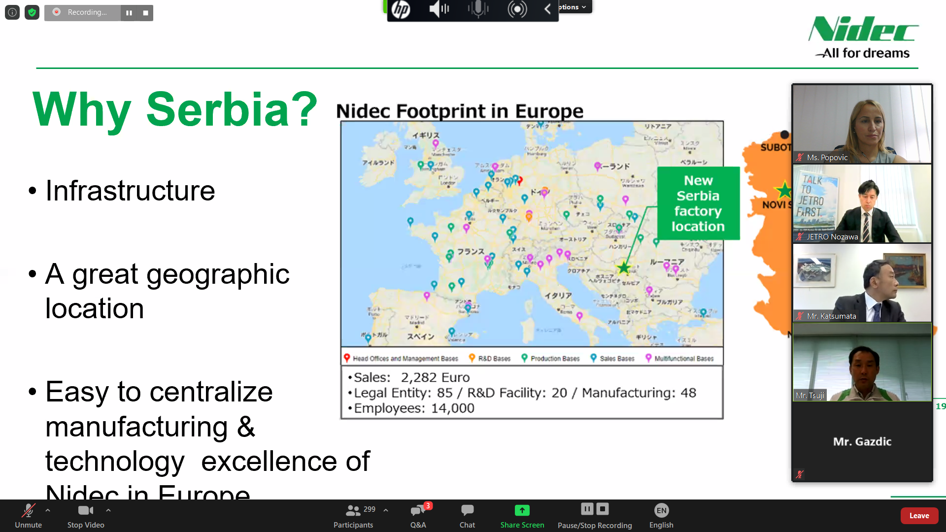Open the Chat panel
This screenshot has width=946, height=532.
coord(467,515)
